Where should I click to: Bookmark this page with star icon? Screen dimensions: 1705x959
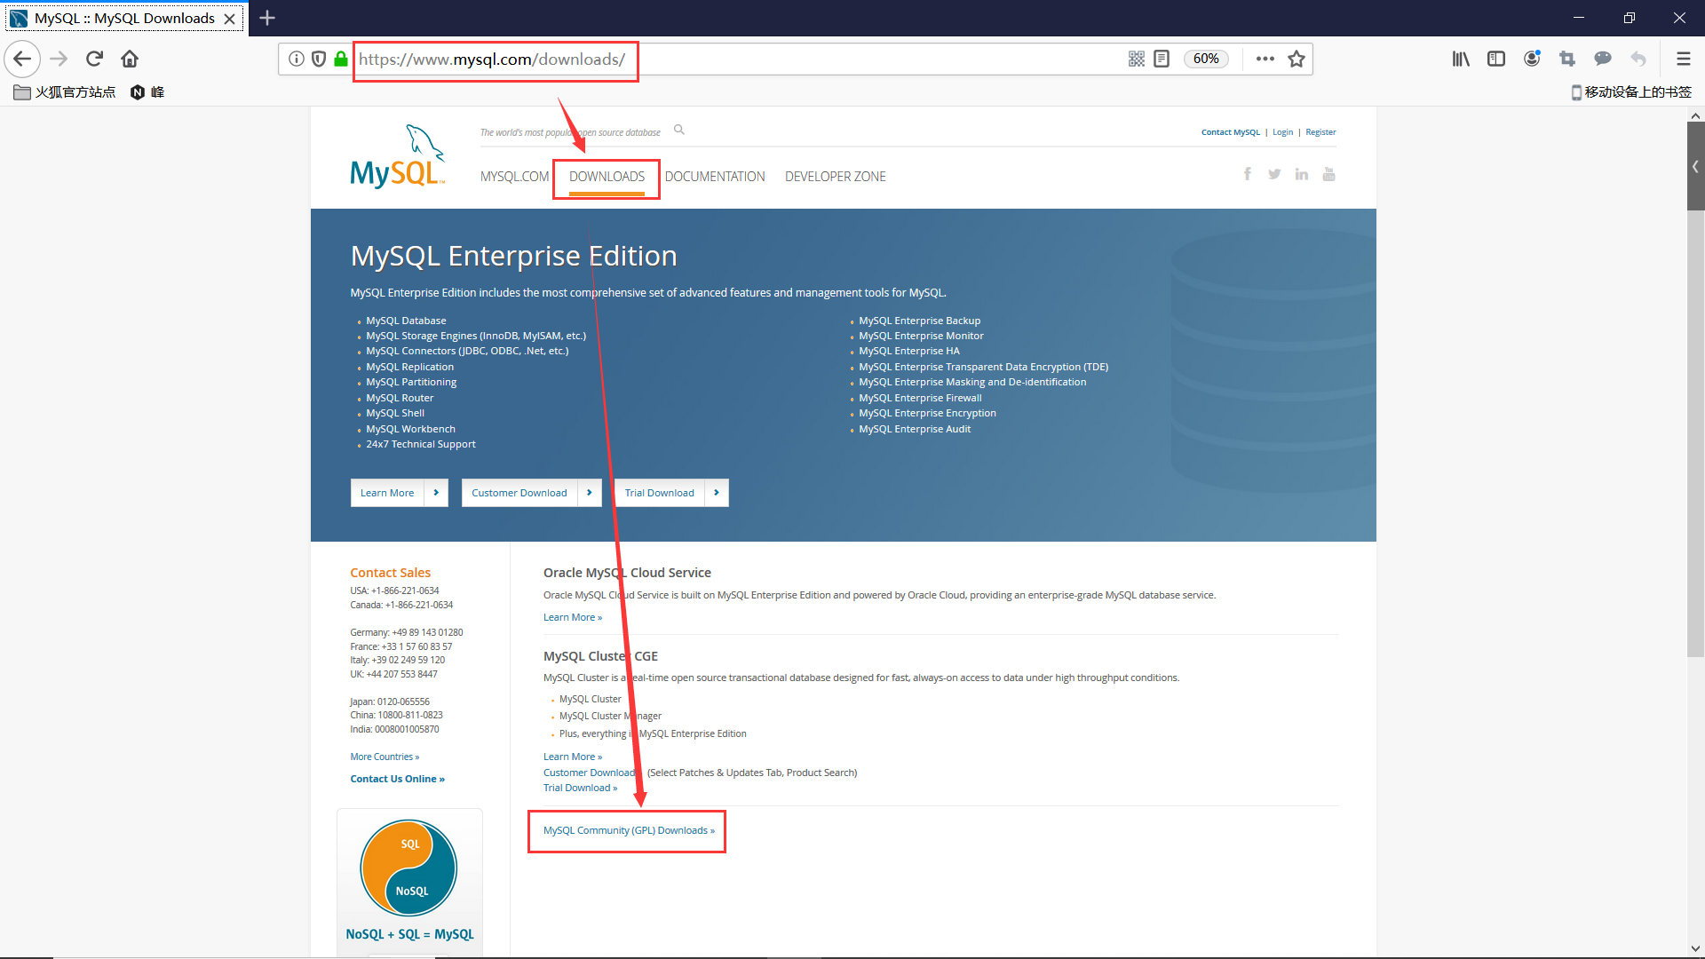tap(1297, 59)
